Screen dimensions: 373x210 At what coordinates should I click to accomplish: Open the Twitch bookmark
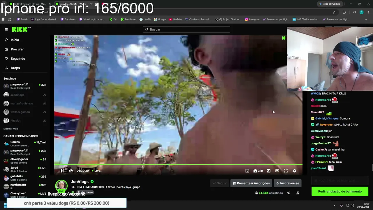pos(22,20)
